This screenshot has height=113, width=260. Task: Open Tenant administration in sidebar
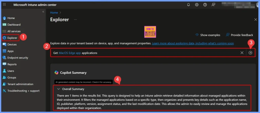point(20,84)
